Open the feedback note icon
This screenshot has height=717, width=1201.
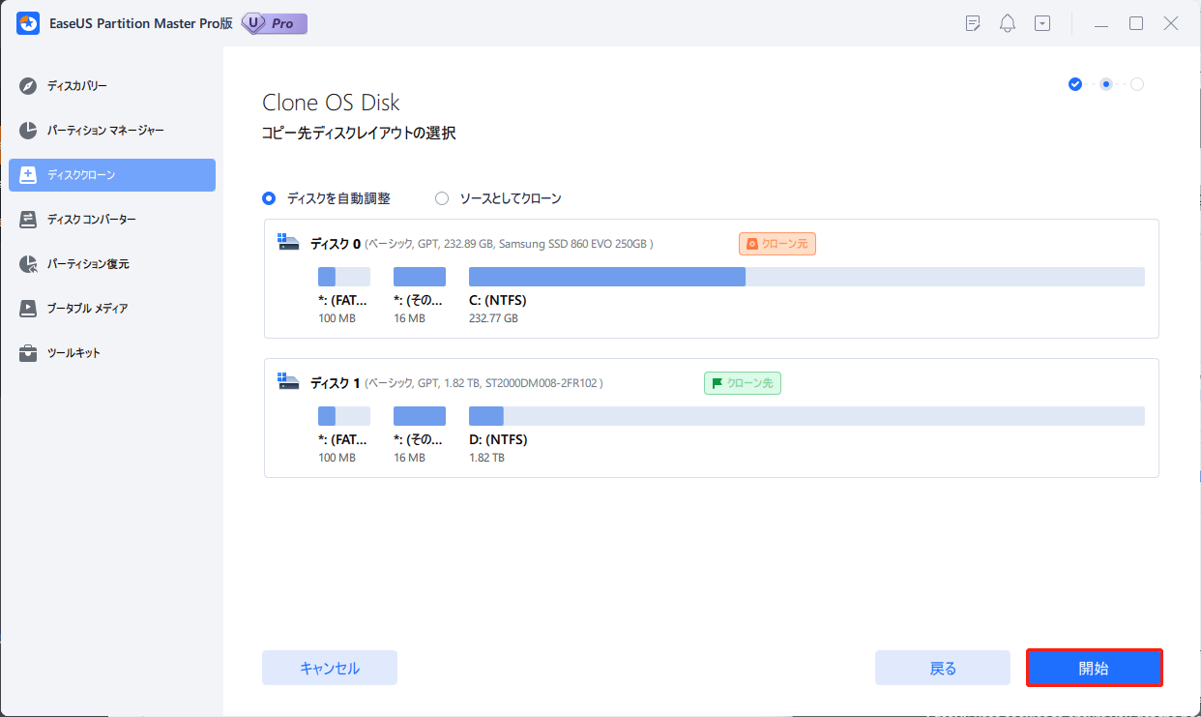point(972,22)
